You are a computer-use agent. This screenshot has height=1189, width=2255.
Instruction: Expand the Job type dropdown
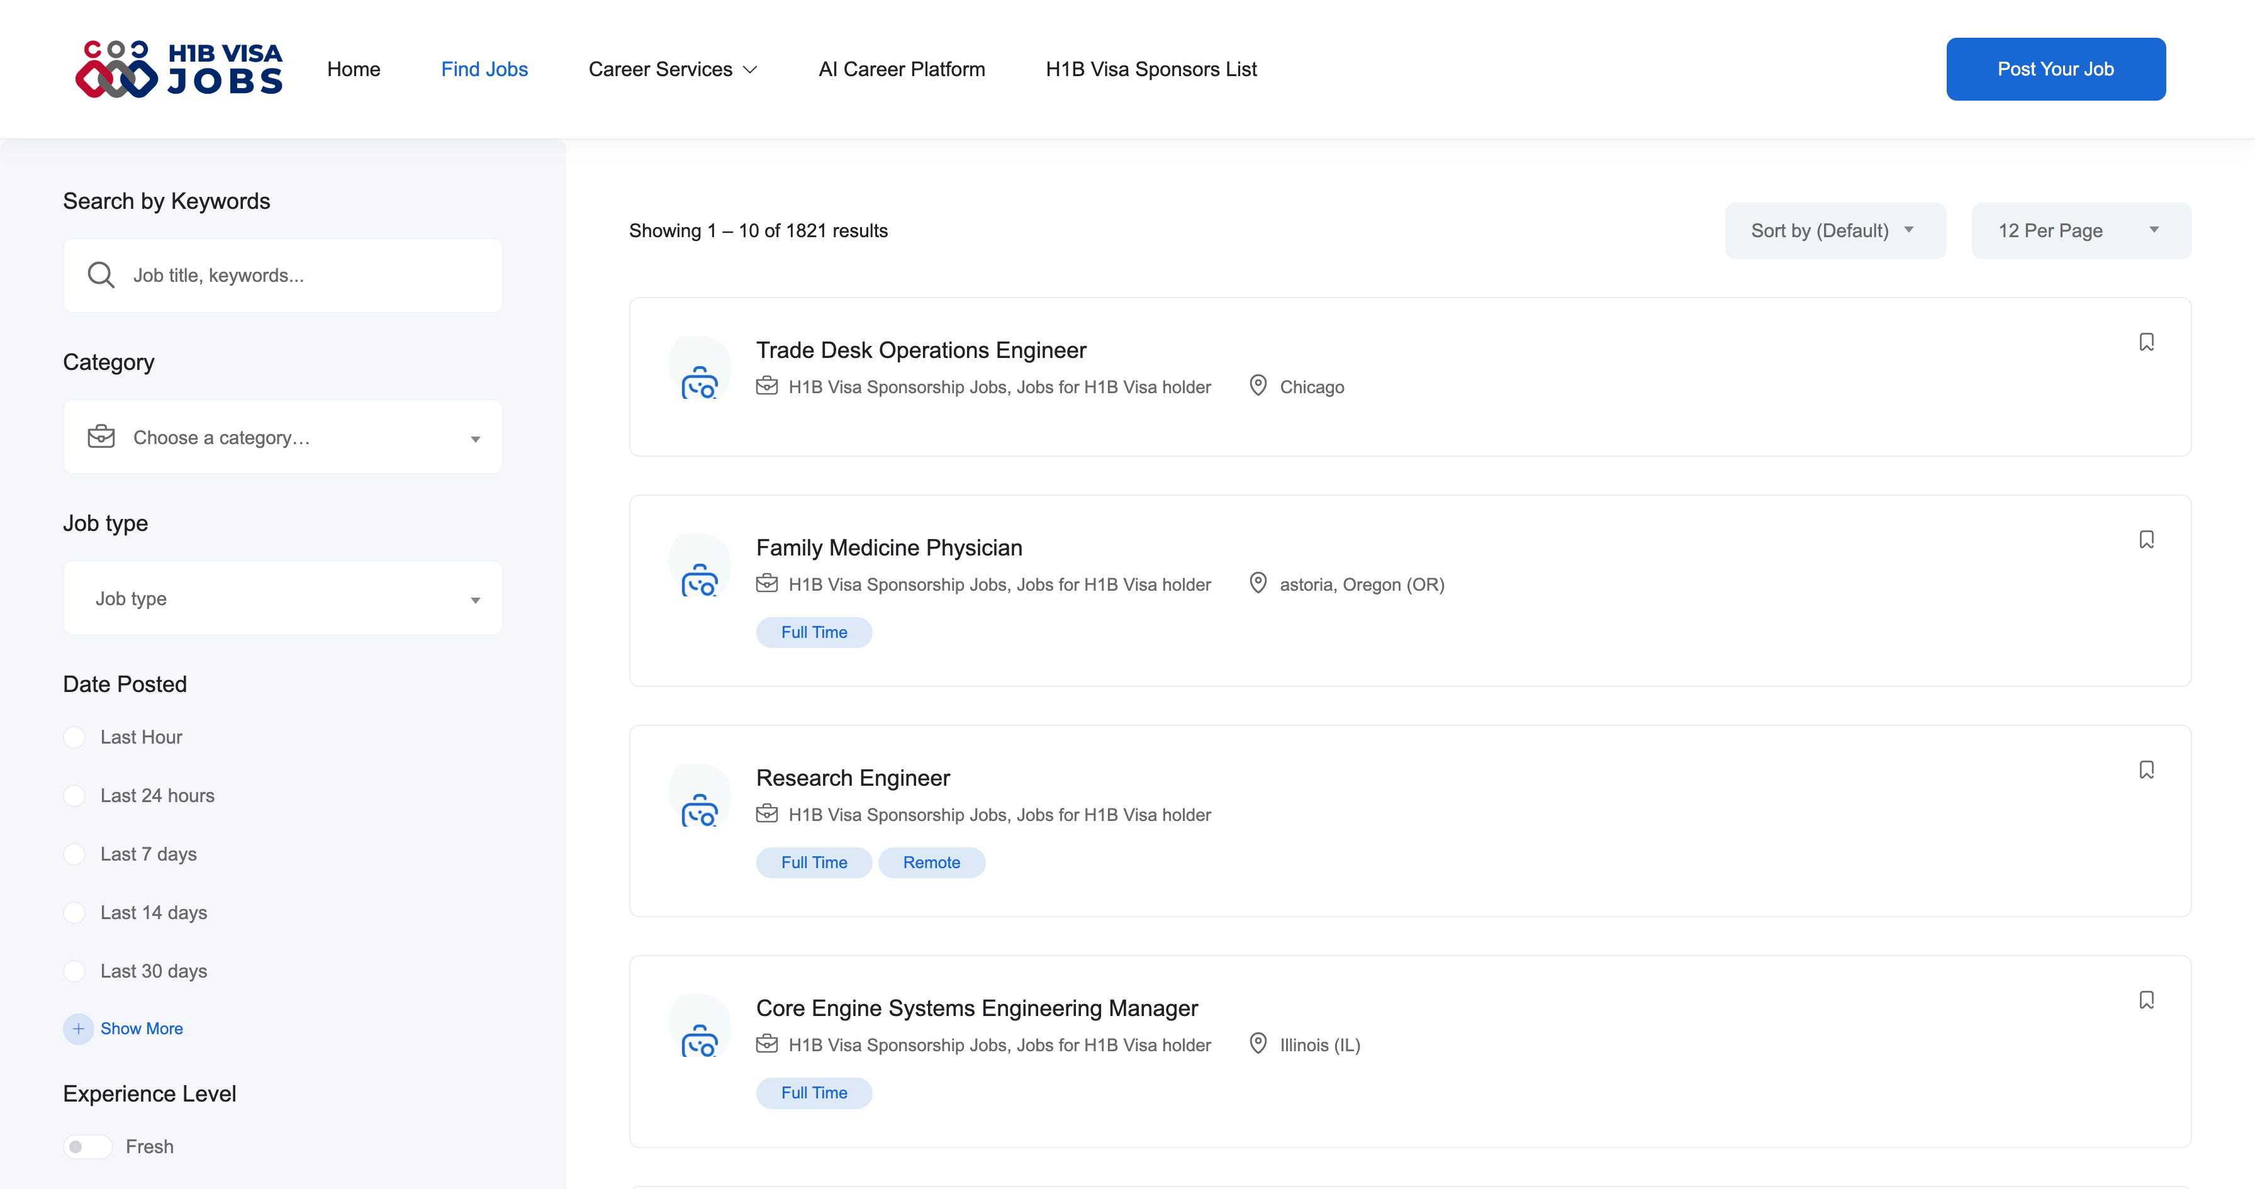pyautogui.click(x=283, y=599)
